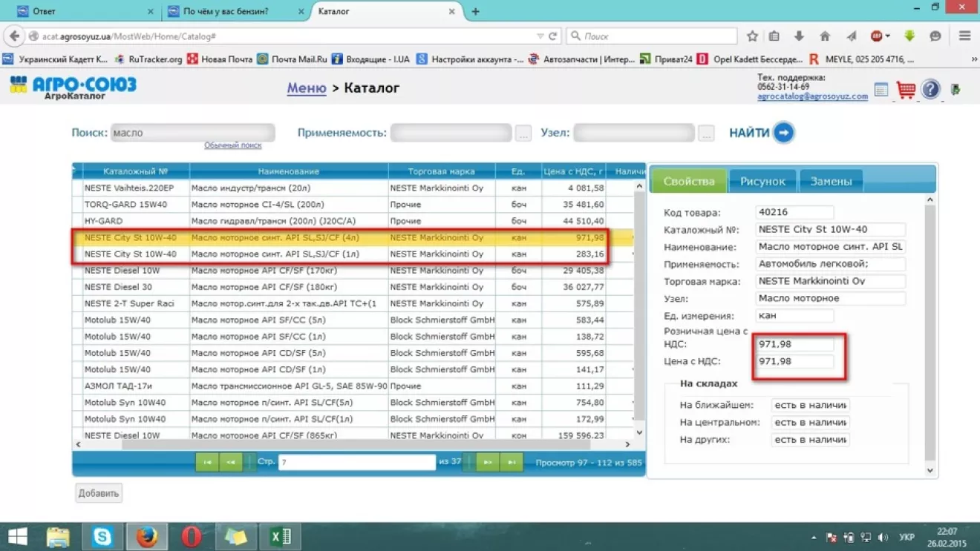Switch to tab По чём у вас бензин?
Viewport: 980px width, 551px height.
pyautogui.click(x=236, y=11)
